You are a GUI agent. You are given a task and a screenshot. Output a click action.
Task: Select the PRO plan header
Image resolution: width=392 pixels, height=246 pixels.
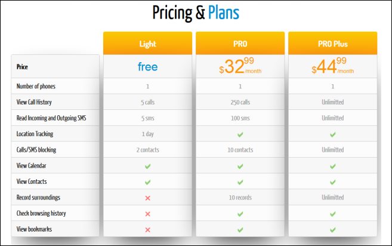240,44
